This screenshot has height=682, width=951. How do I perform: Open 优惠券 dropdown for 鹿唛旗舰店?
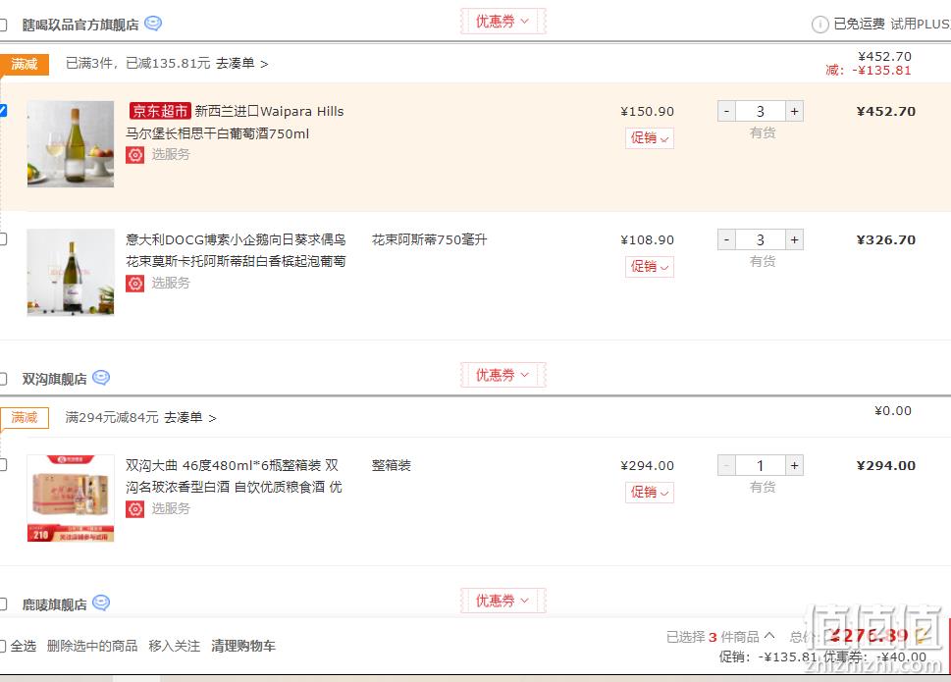502,601
